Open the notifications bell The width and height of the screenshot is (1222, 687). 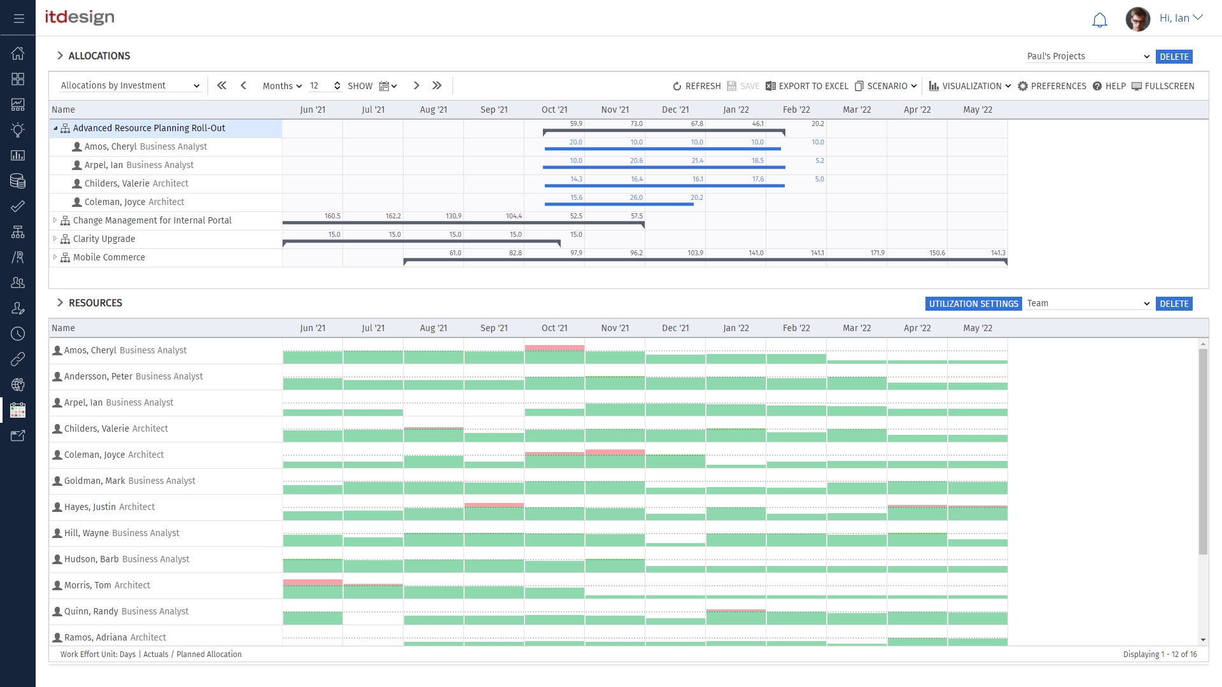[1099, 19]
